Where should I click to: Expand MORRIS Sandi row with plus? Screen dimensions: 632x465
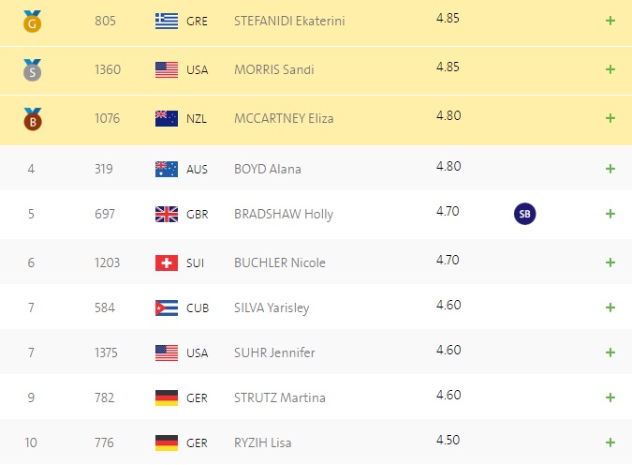point(610,69)
